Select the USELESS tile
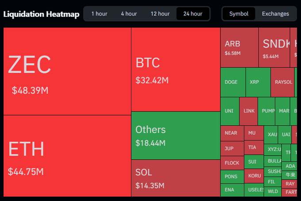This screenshot has width=301, height=201. pyautogui.click(x=254, y=190)
